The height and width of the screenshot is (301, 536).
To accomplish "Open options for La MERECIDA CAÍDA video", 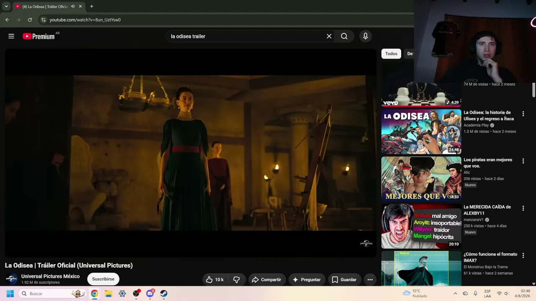I will 523,208.
